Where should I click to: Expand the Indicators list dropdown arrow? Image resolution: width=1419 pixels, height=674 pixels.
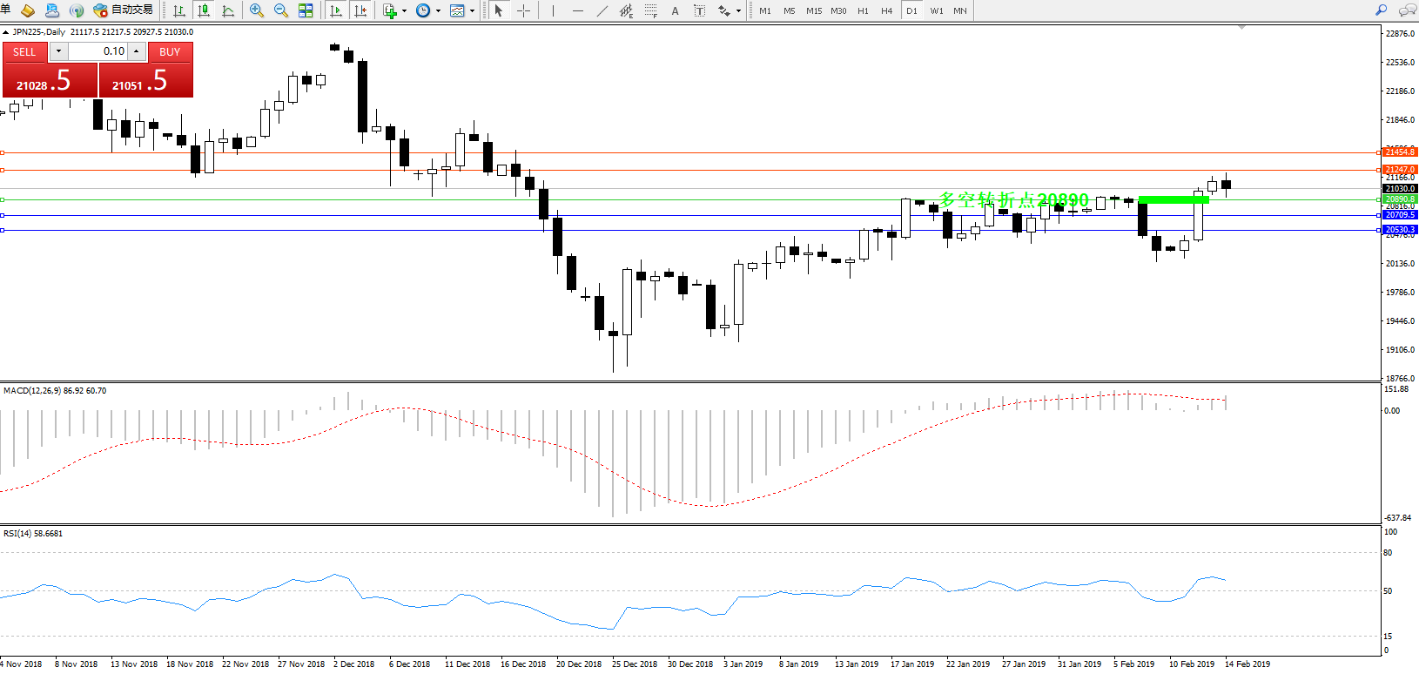pos(404,11)
